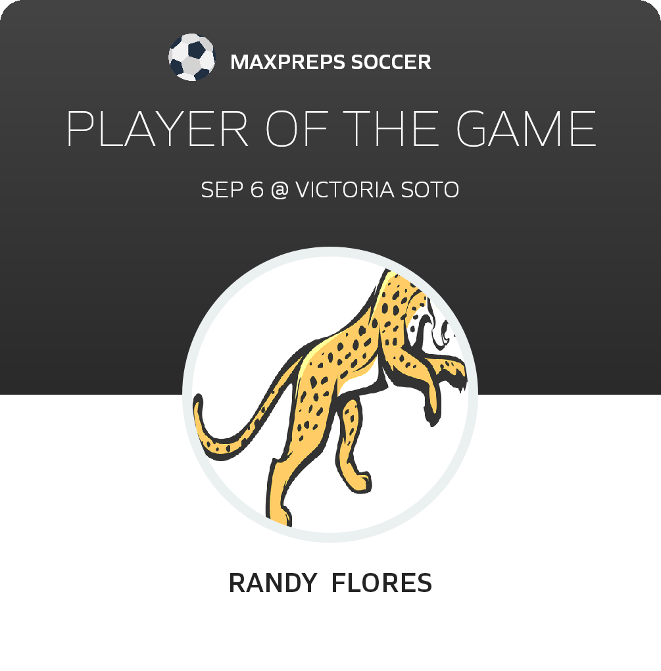
Task: Open the VICTORIA SOTO opponent link
Action: [x=378, y=189]
